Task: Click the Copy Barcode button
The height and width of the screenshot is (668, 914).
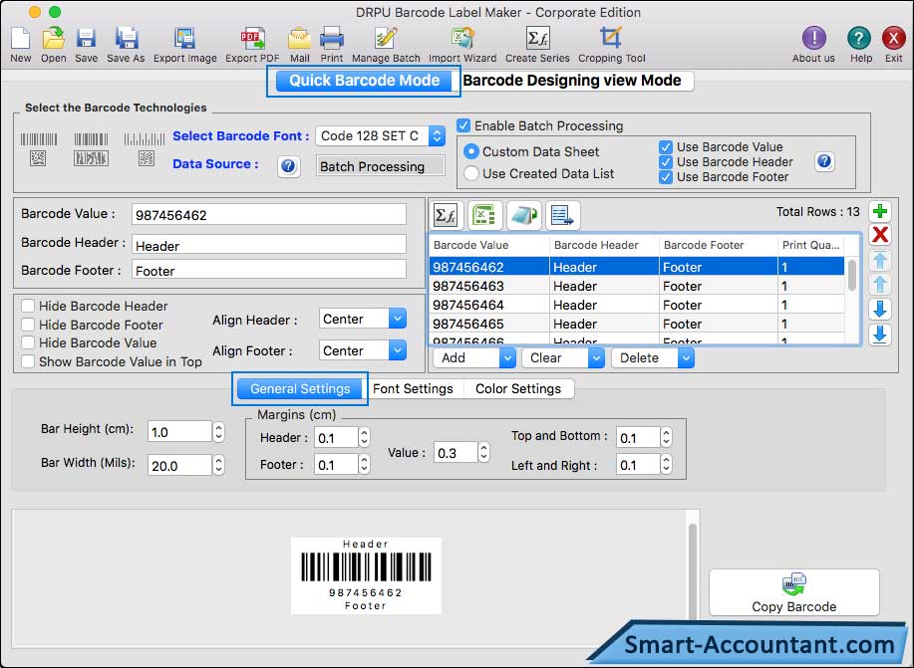Action: [x=794, y=592]
